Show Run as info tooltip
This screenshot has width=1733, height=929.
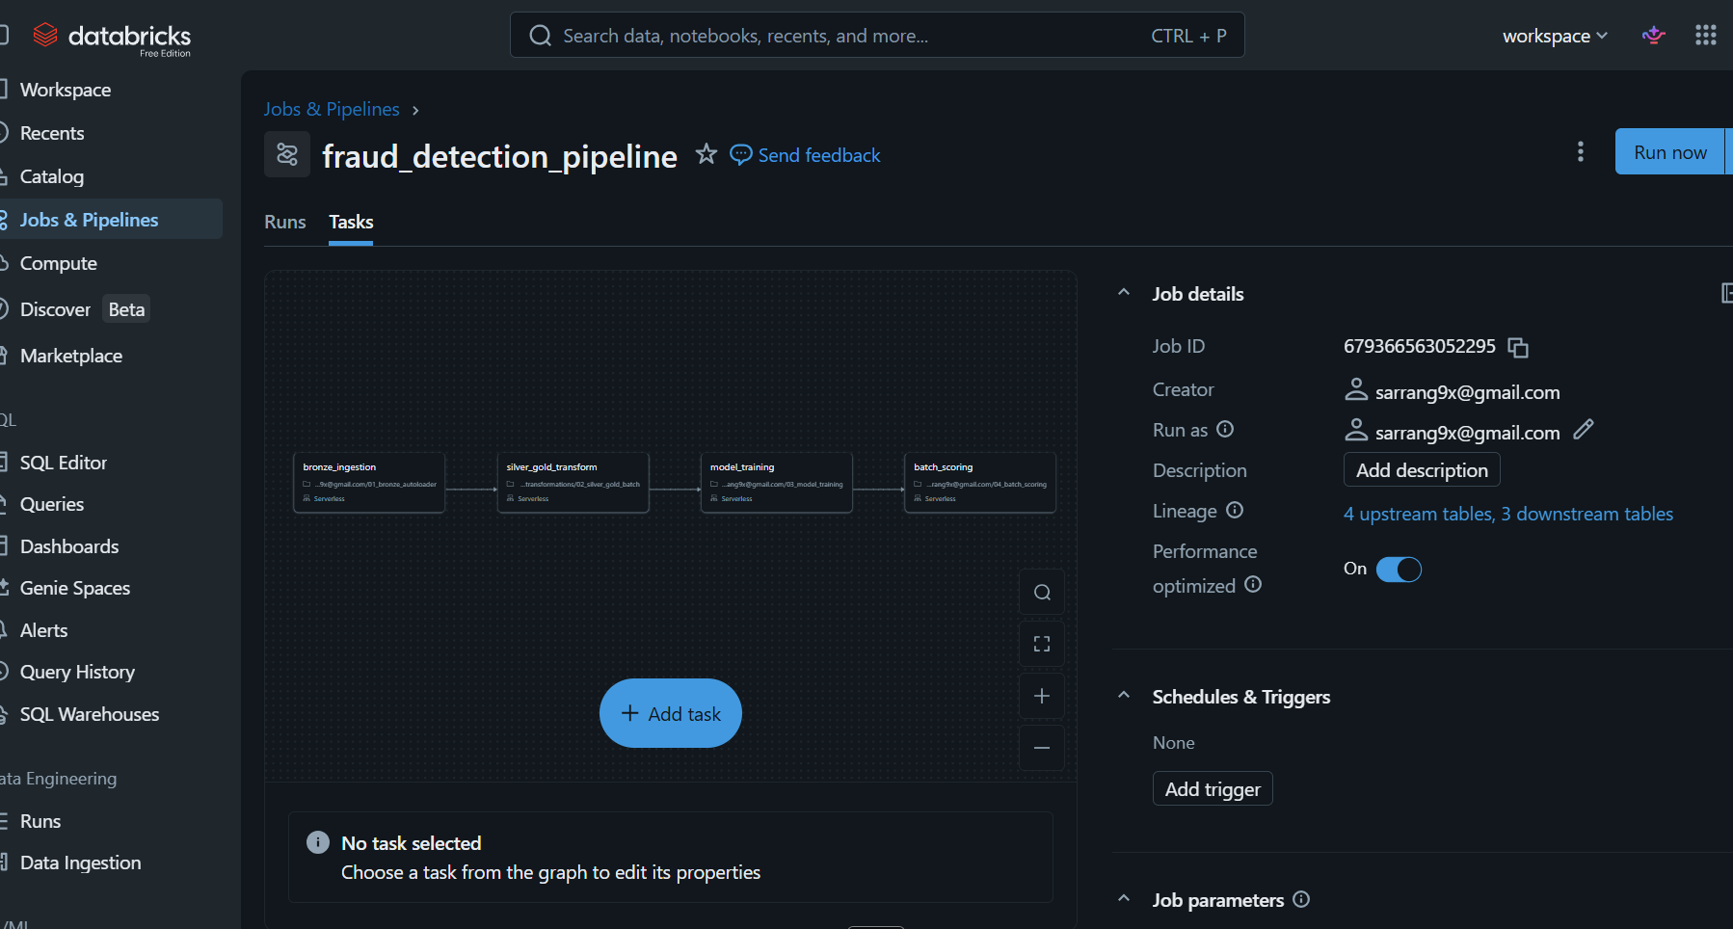1225,429
